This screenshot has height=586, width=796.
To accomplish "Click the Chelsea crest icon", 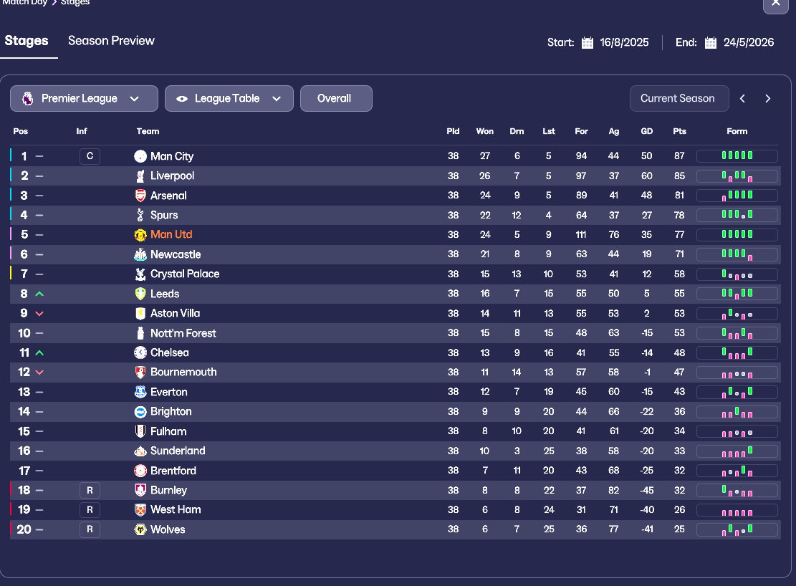I will point(140,352).
